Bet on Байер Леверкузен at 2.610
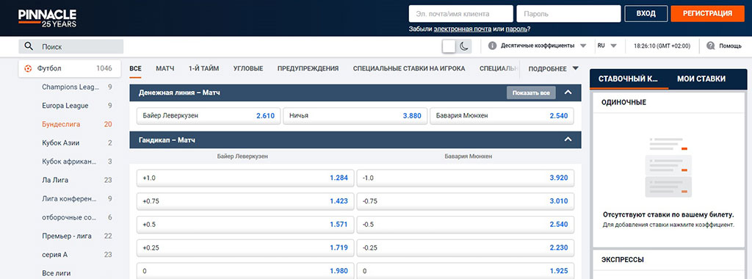This screenshot has height=279, width=752. 209,116
